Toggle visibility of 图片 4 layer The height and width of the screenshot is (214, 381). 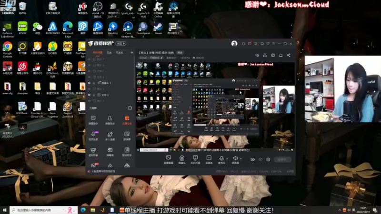pyautogui.click(x=89, y=89)
